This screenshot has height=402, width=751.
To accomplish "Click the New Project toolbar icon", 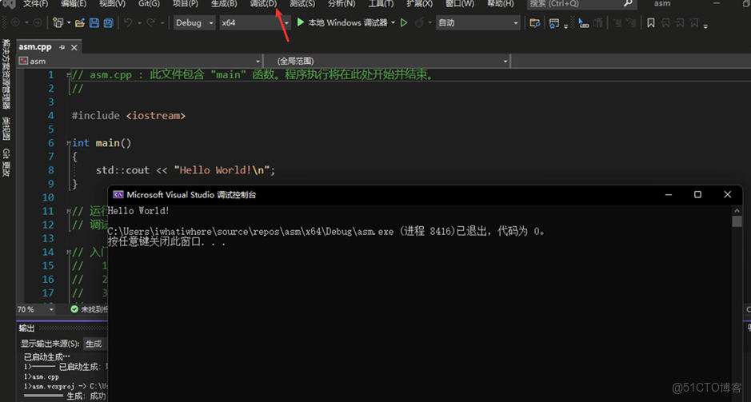I will pos(58,22).
